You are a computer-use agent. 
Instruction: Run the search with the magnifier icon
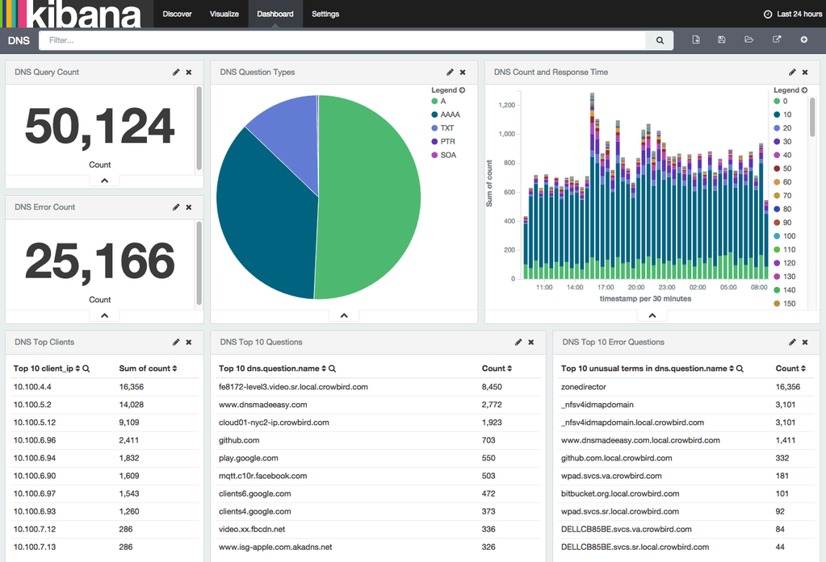tap(659, 40)
